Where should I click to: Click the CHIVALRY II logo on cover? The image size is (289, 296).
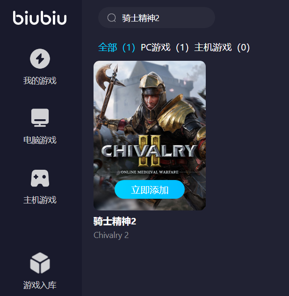point(149,151)
